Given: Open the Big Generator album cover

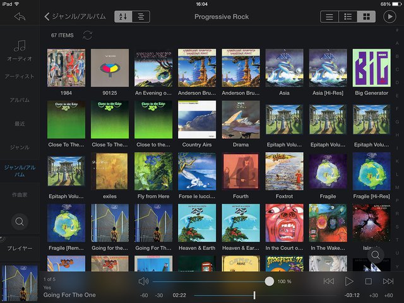Looking at the screenshot, I should [371, 68].
